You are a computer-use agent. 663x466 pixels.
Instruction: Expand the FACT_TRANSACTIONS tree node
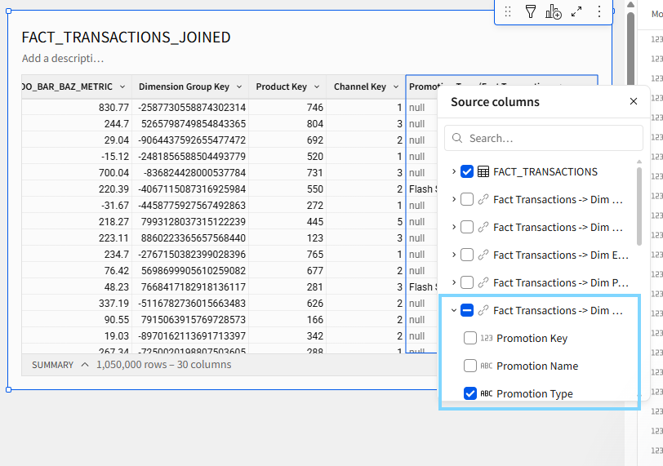pos(454,172)
